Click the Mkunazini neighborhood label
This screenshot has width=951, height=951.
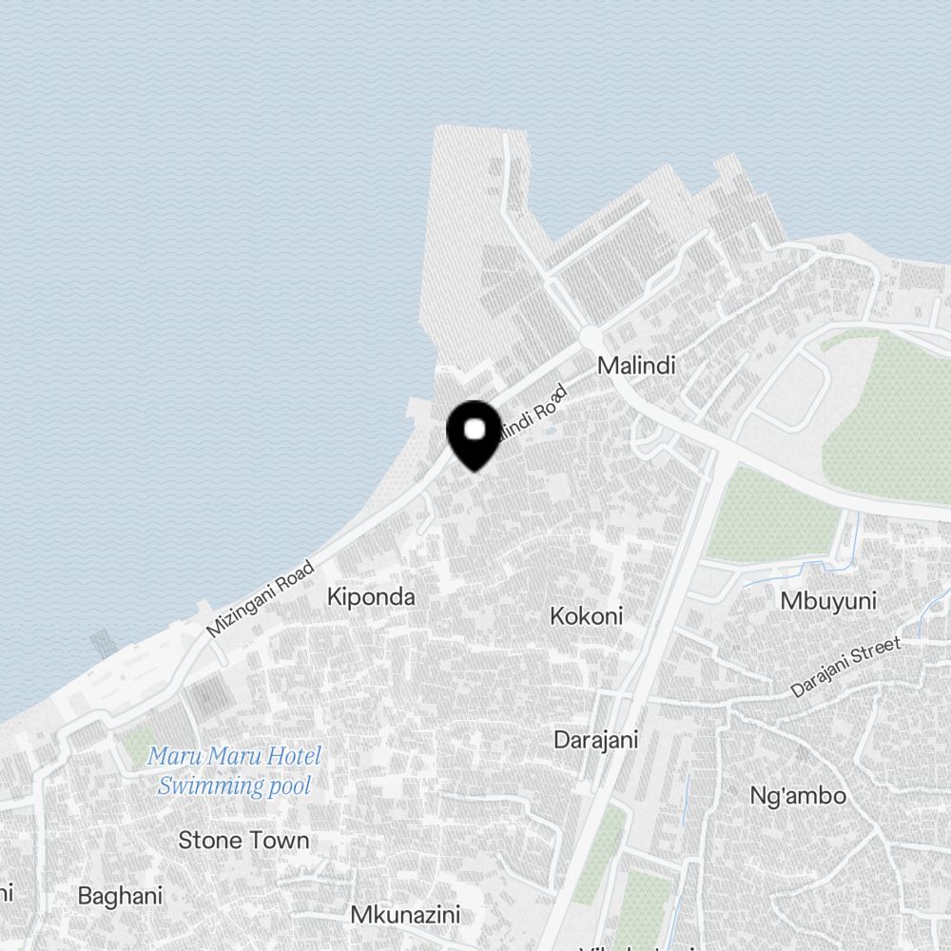[406, 915]
